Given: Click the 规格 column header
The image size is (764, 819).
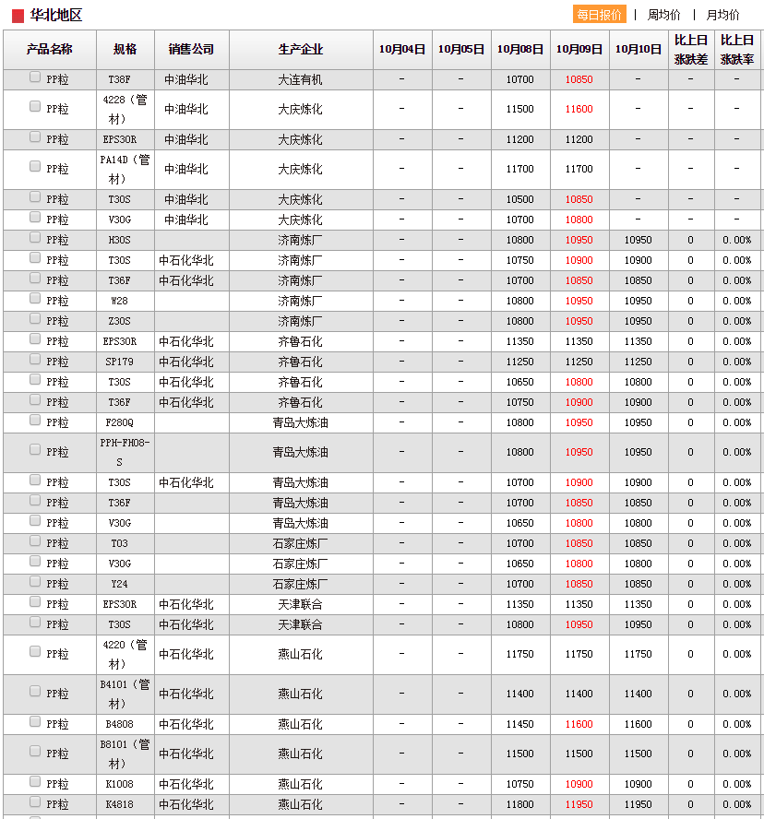Looking at the screenshot, I should pos(125,50).
